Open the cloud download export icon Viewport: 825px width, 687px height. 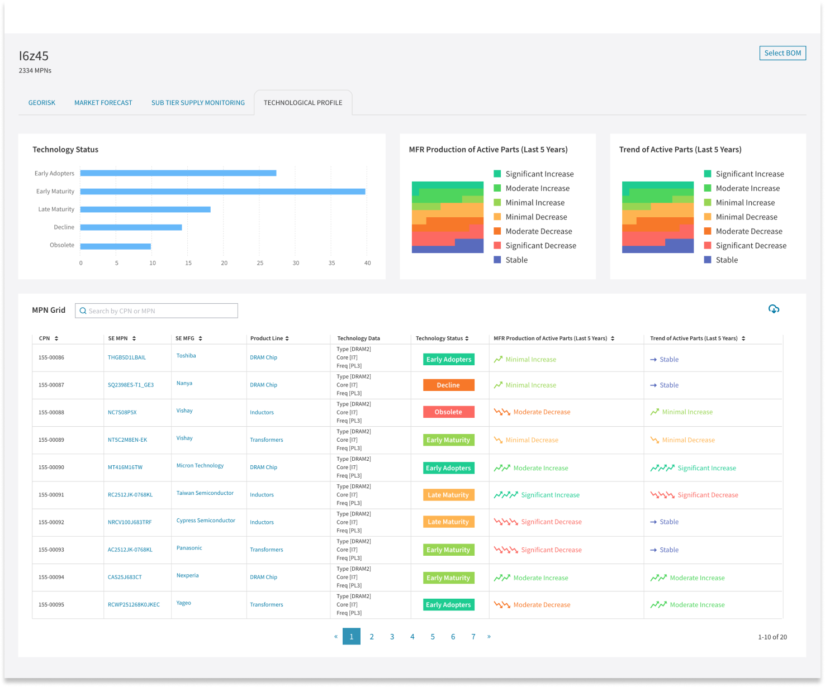[774, 309]
